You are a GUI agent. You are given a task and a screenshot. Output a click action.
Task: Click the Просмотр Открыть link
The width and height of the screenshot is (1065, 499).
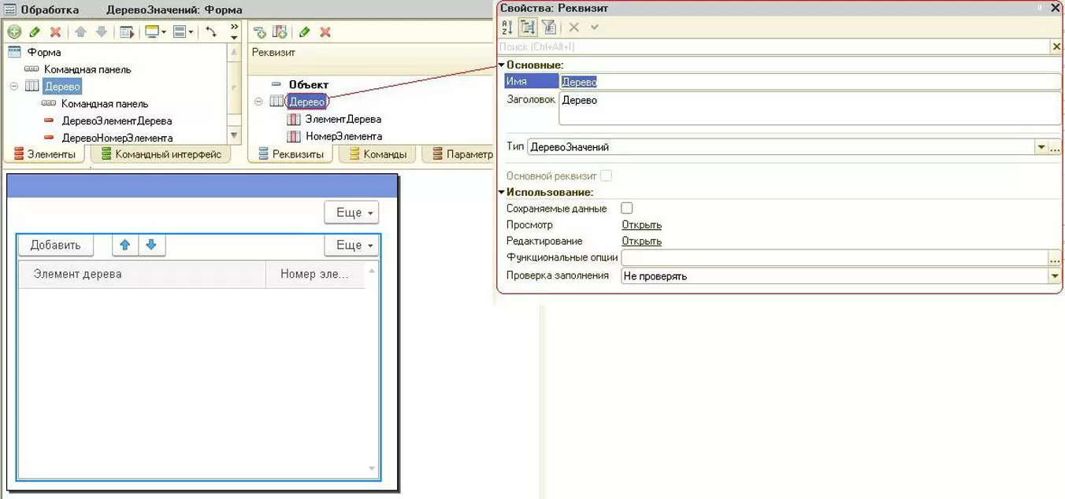(x=642, y=225)
